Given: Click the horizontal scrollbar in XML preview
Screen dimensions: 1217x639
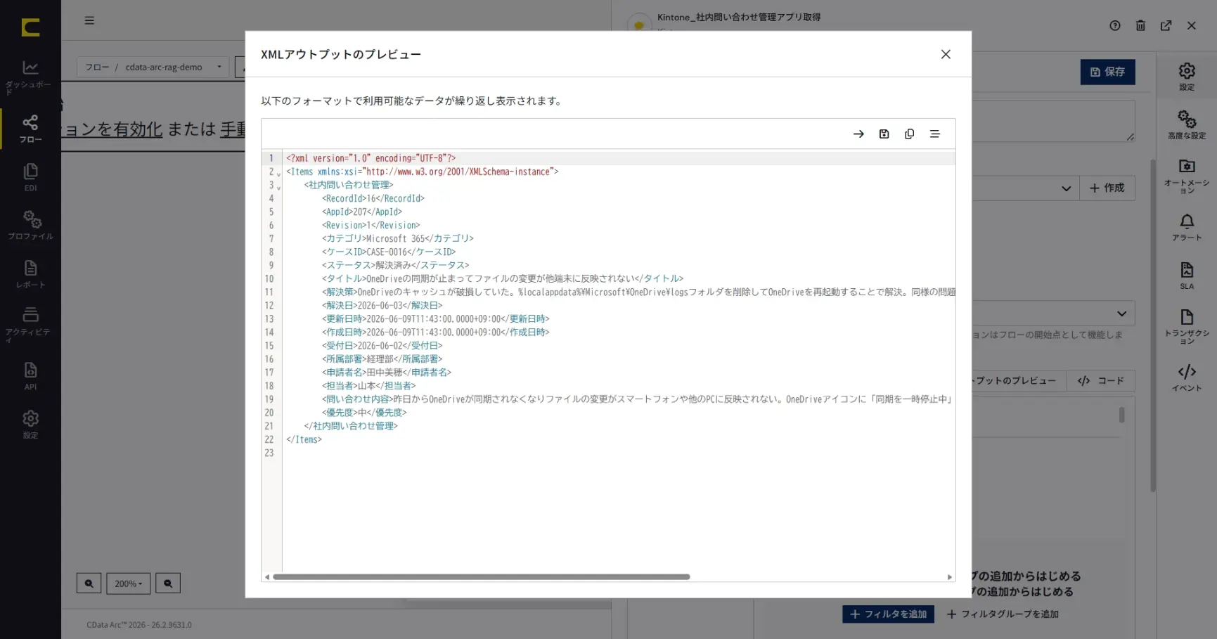Looking at the screenshot, I should [x=482, y=577].
